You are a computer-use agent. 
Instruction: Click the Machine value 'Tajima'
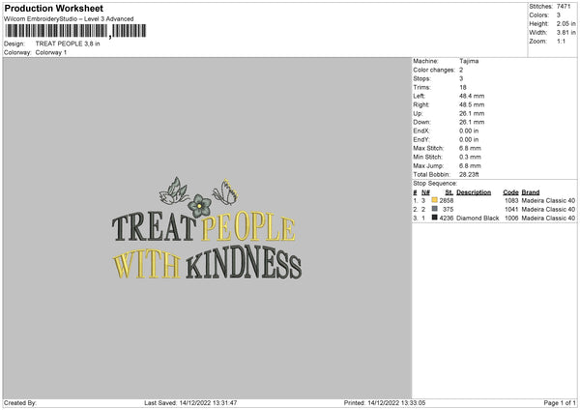pos(469,61)
